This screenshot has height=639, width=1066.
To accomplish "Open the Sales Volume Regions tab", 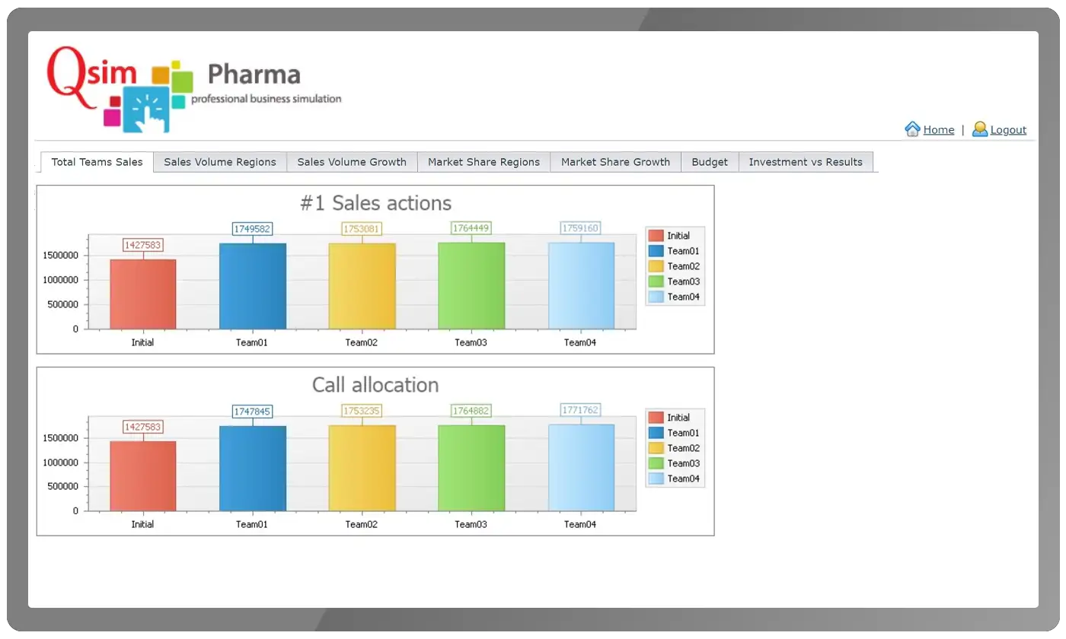I will coord(220,162).
